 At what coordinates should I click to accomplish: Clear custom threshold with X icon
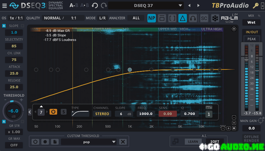[x=123, y=142]
